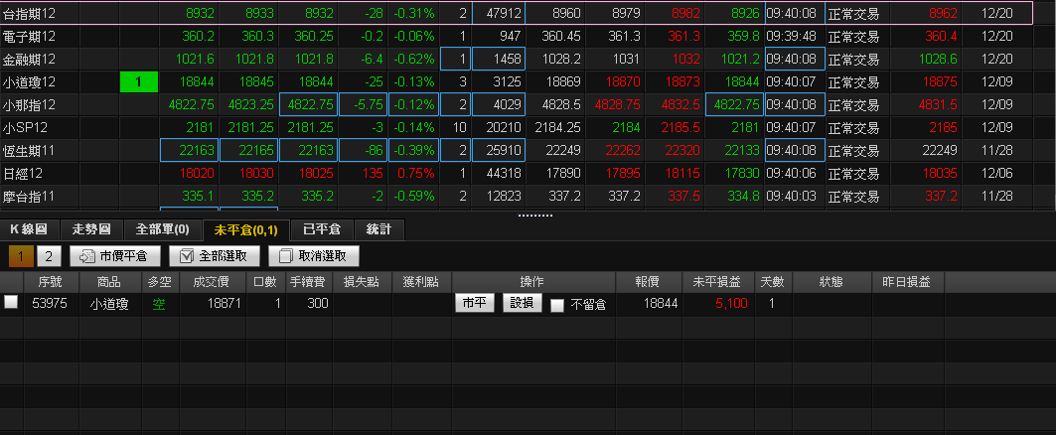1056x435 pixels.
Task: Select account button 1
Action: (20, 256)
